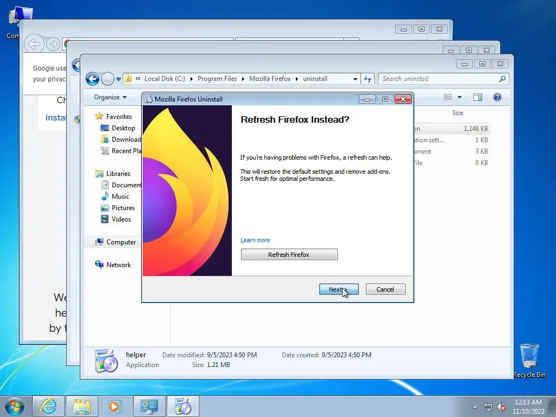Click forward arrow in the rearmost browser window
Image resolution: width=556 pixels, height=417 pixels.
click(x=53, y=45)
